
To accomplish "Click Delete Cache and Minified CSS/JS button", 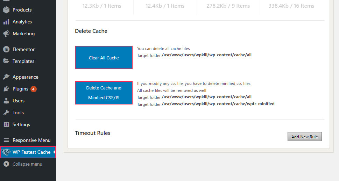I will 104,93.
